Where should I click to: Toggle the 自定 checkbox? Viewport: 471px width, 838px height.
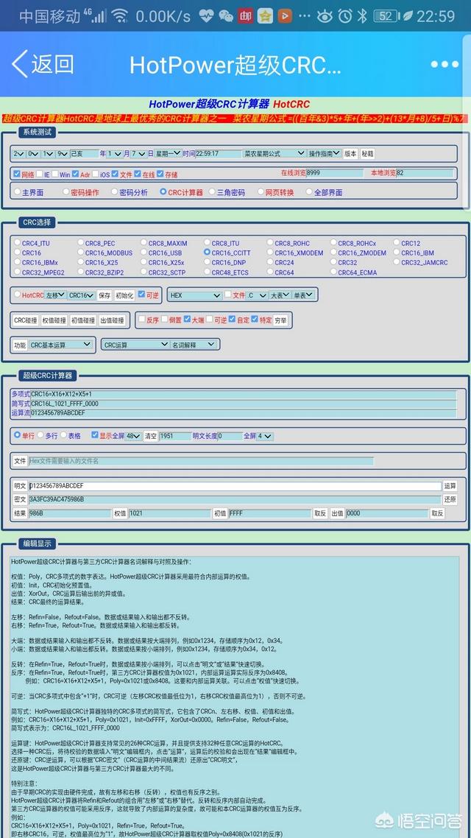pyautogui.click(x=232, y=319)
